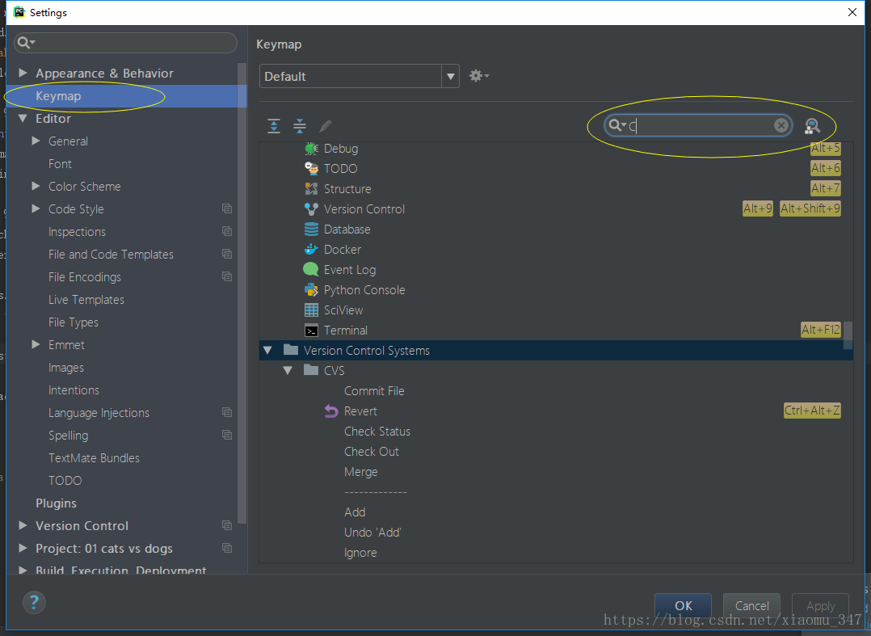871x636 pixels.
Task: Click the Apply button
Action: click(x=820, y=605)
